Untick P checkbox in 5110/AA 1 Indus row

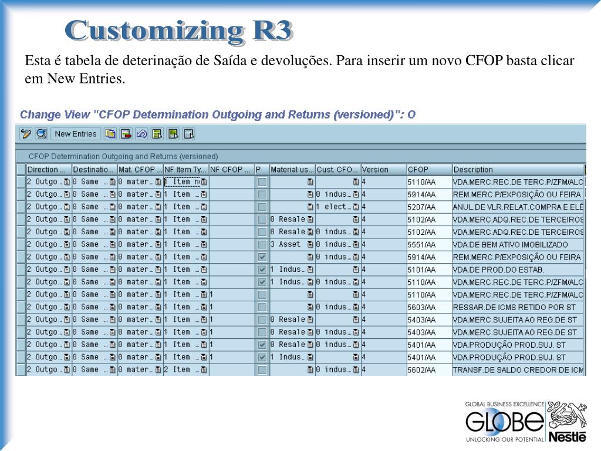pos(262,282)
